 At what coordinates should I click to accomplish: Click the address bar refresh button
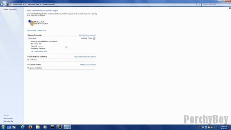point(200,5)
